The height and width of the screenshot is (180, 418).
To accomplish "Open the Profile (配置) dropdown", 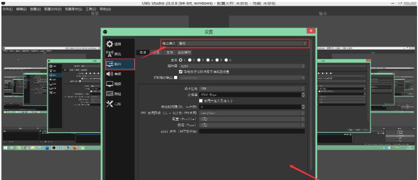I will pyautogui.click(x=252, y=119).
